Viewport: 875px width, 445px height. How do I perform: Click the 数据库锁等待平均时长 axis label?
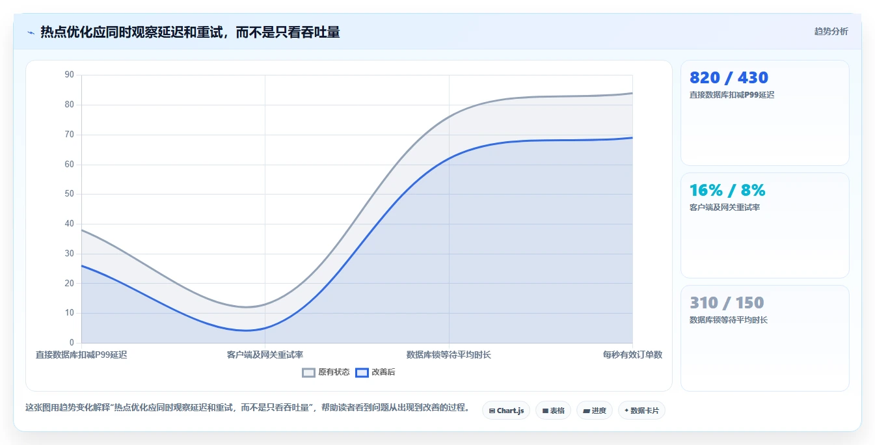click(449, 355)
